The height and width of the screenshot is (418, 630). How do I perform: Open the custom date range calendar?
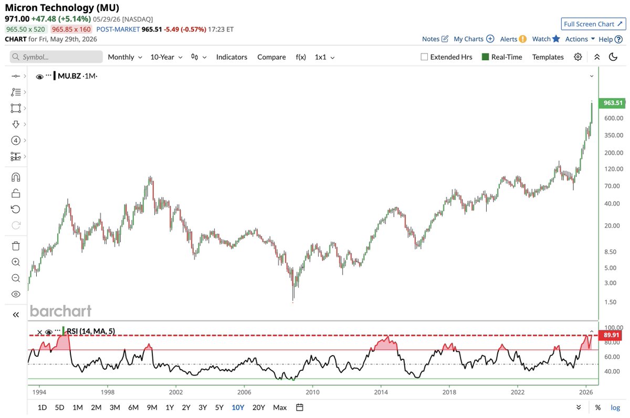pyautogui.click(x=300, y=408)
